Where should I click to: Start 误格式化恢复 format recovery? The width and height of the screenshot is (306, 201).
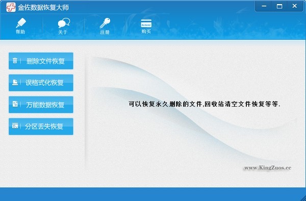coord(41,83)
